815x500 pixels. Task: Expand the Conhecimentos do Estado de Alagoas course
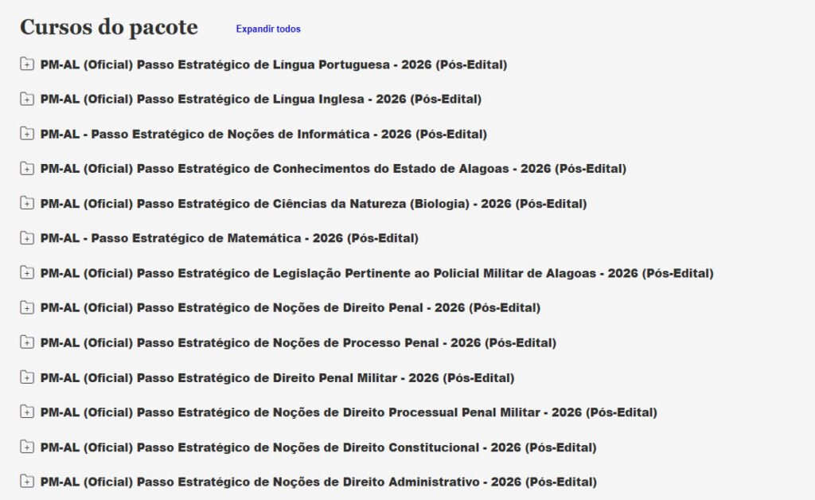click(28, 169)
